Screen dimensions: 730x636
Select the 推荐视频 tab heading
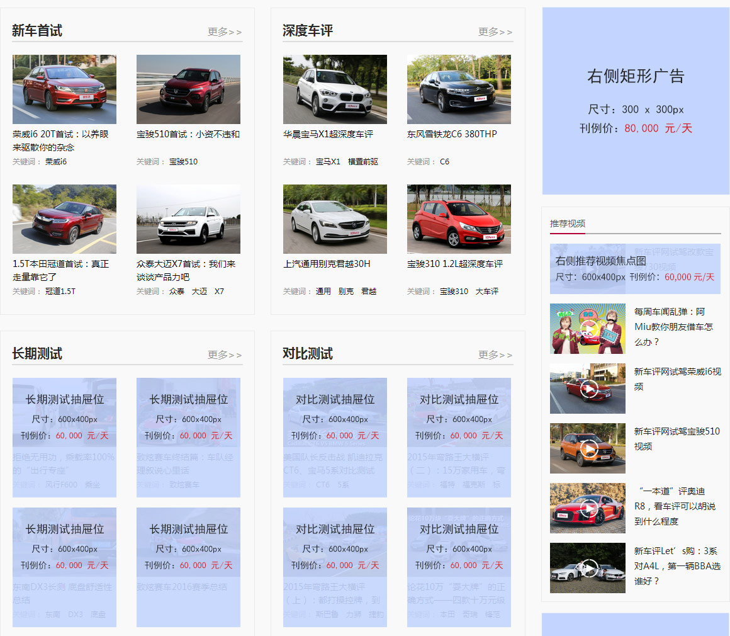pos(568,224)
